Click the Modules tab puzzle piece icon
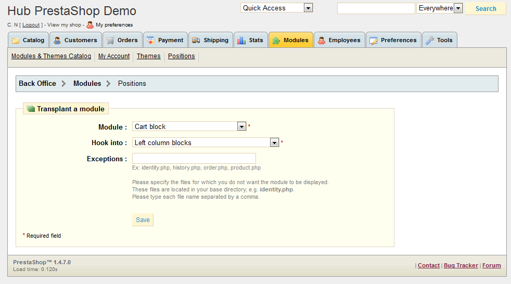Image resolution: width=511 pixels, height=284 pixels. pyautogui.click(x=276, y=41)
